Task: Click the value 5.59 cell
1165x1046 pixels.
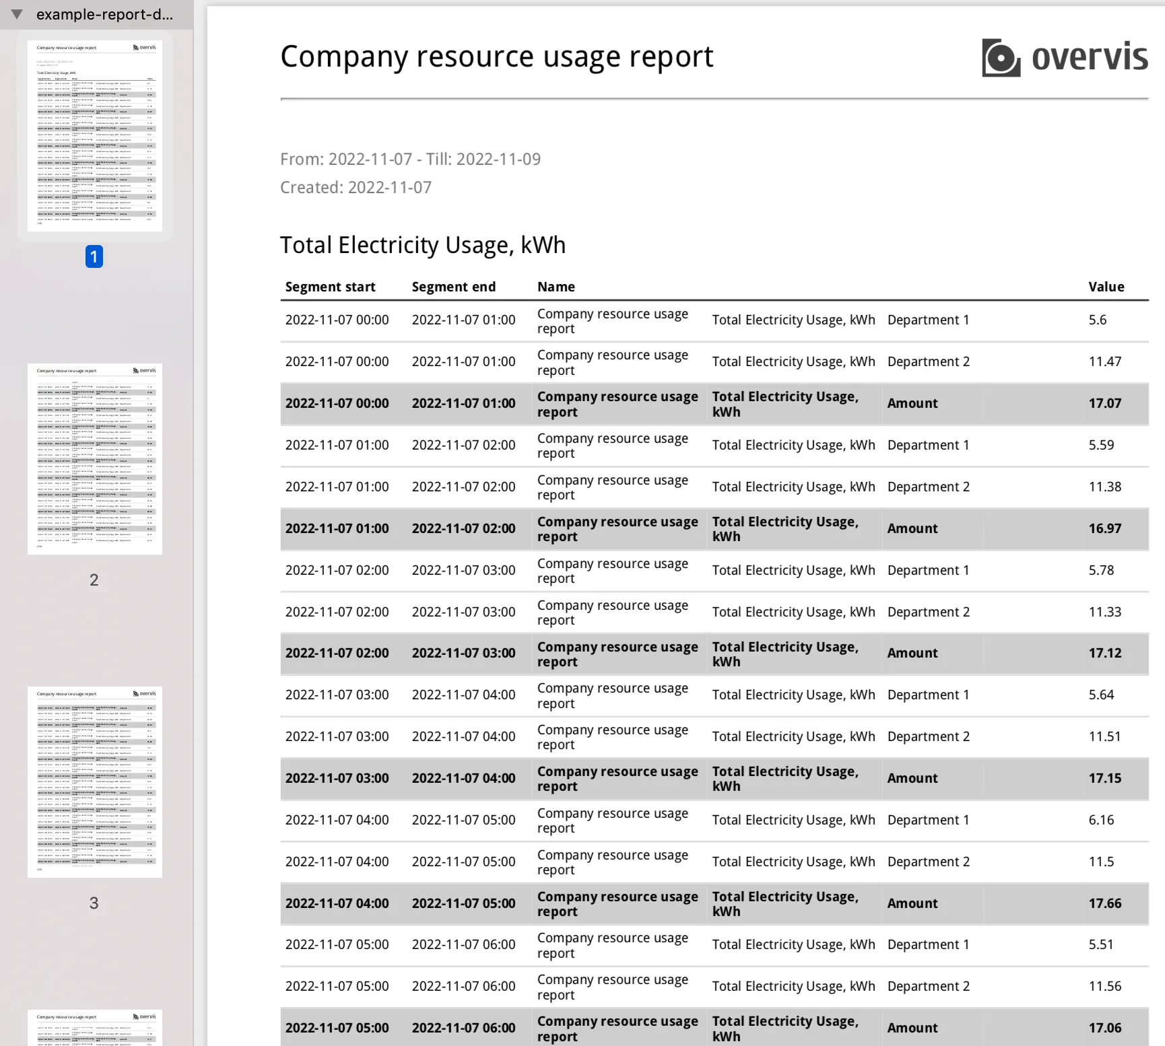Action: [x=1101, y=445]
